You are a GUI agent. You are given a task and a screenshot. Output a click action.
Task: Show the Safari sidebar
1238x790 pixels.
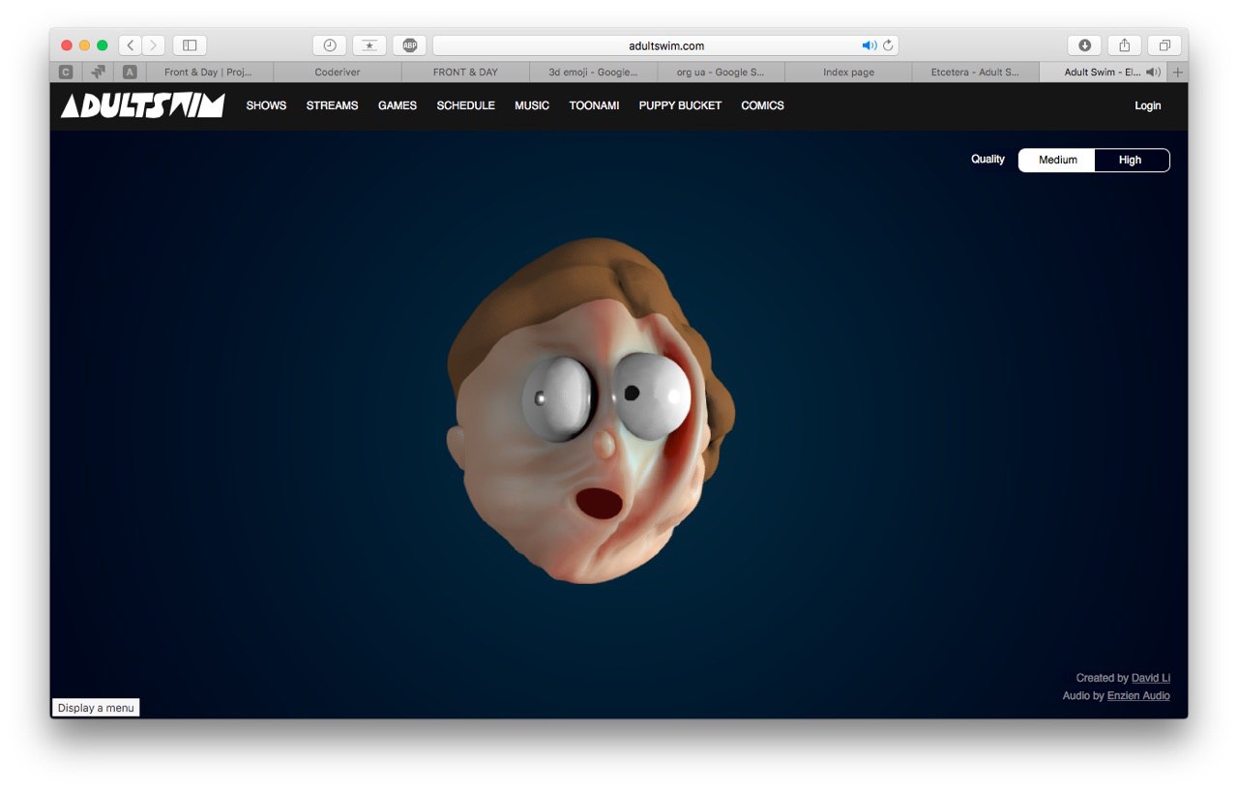coord(190,45)
